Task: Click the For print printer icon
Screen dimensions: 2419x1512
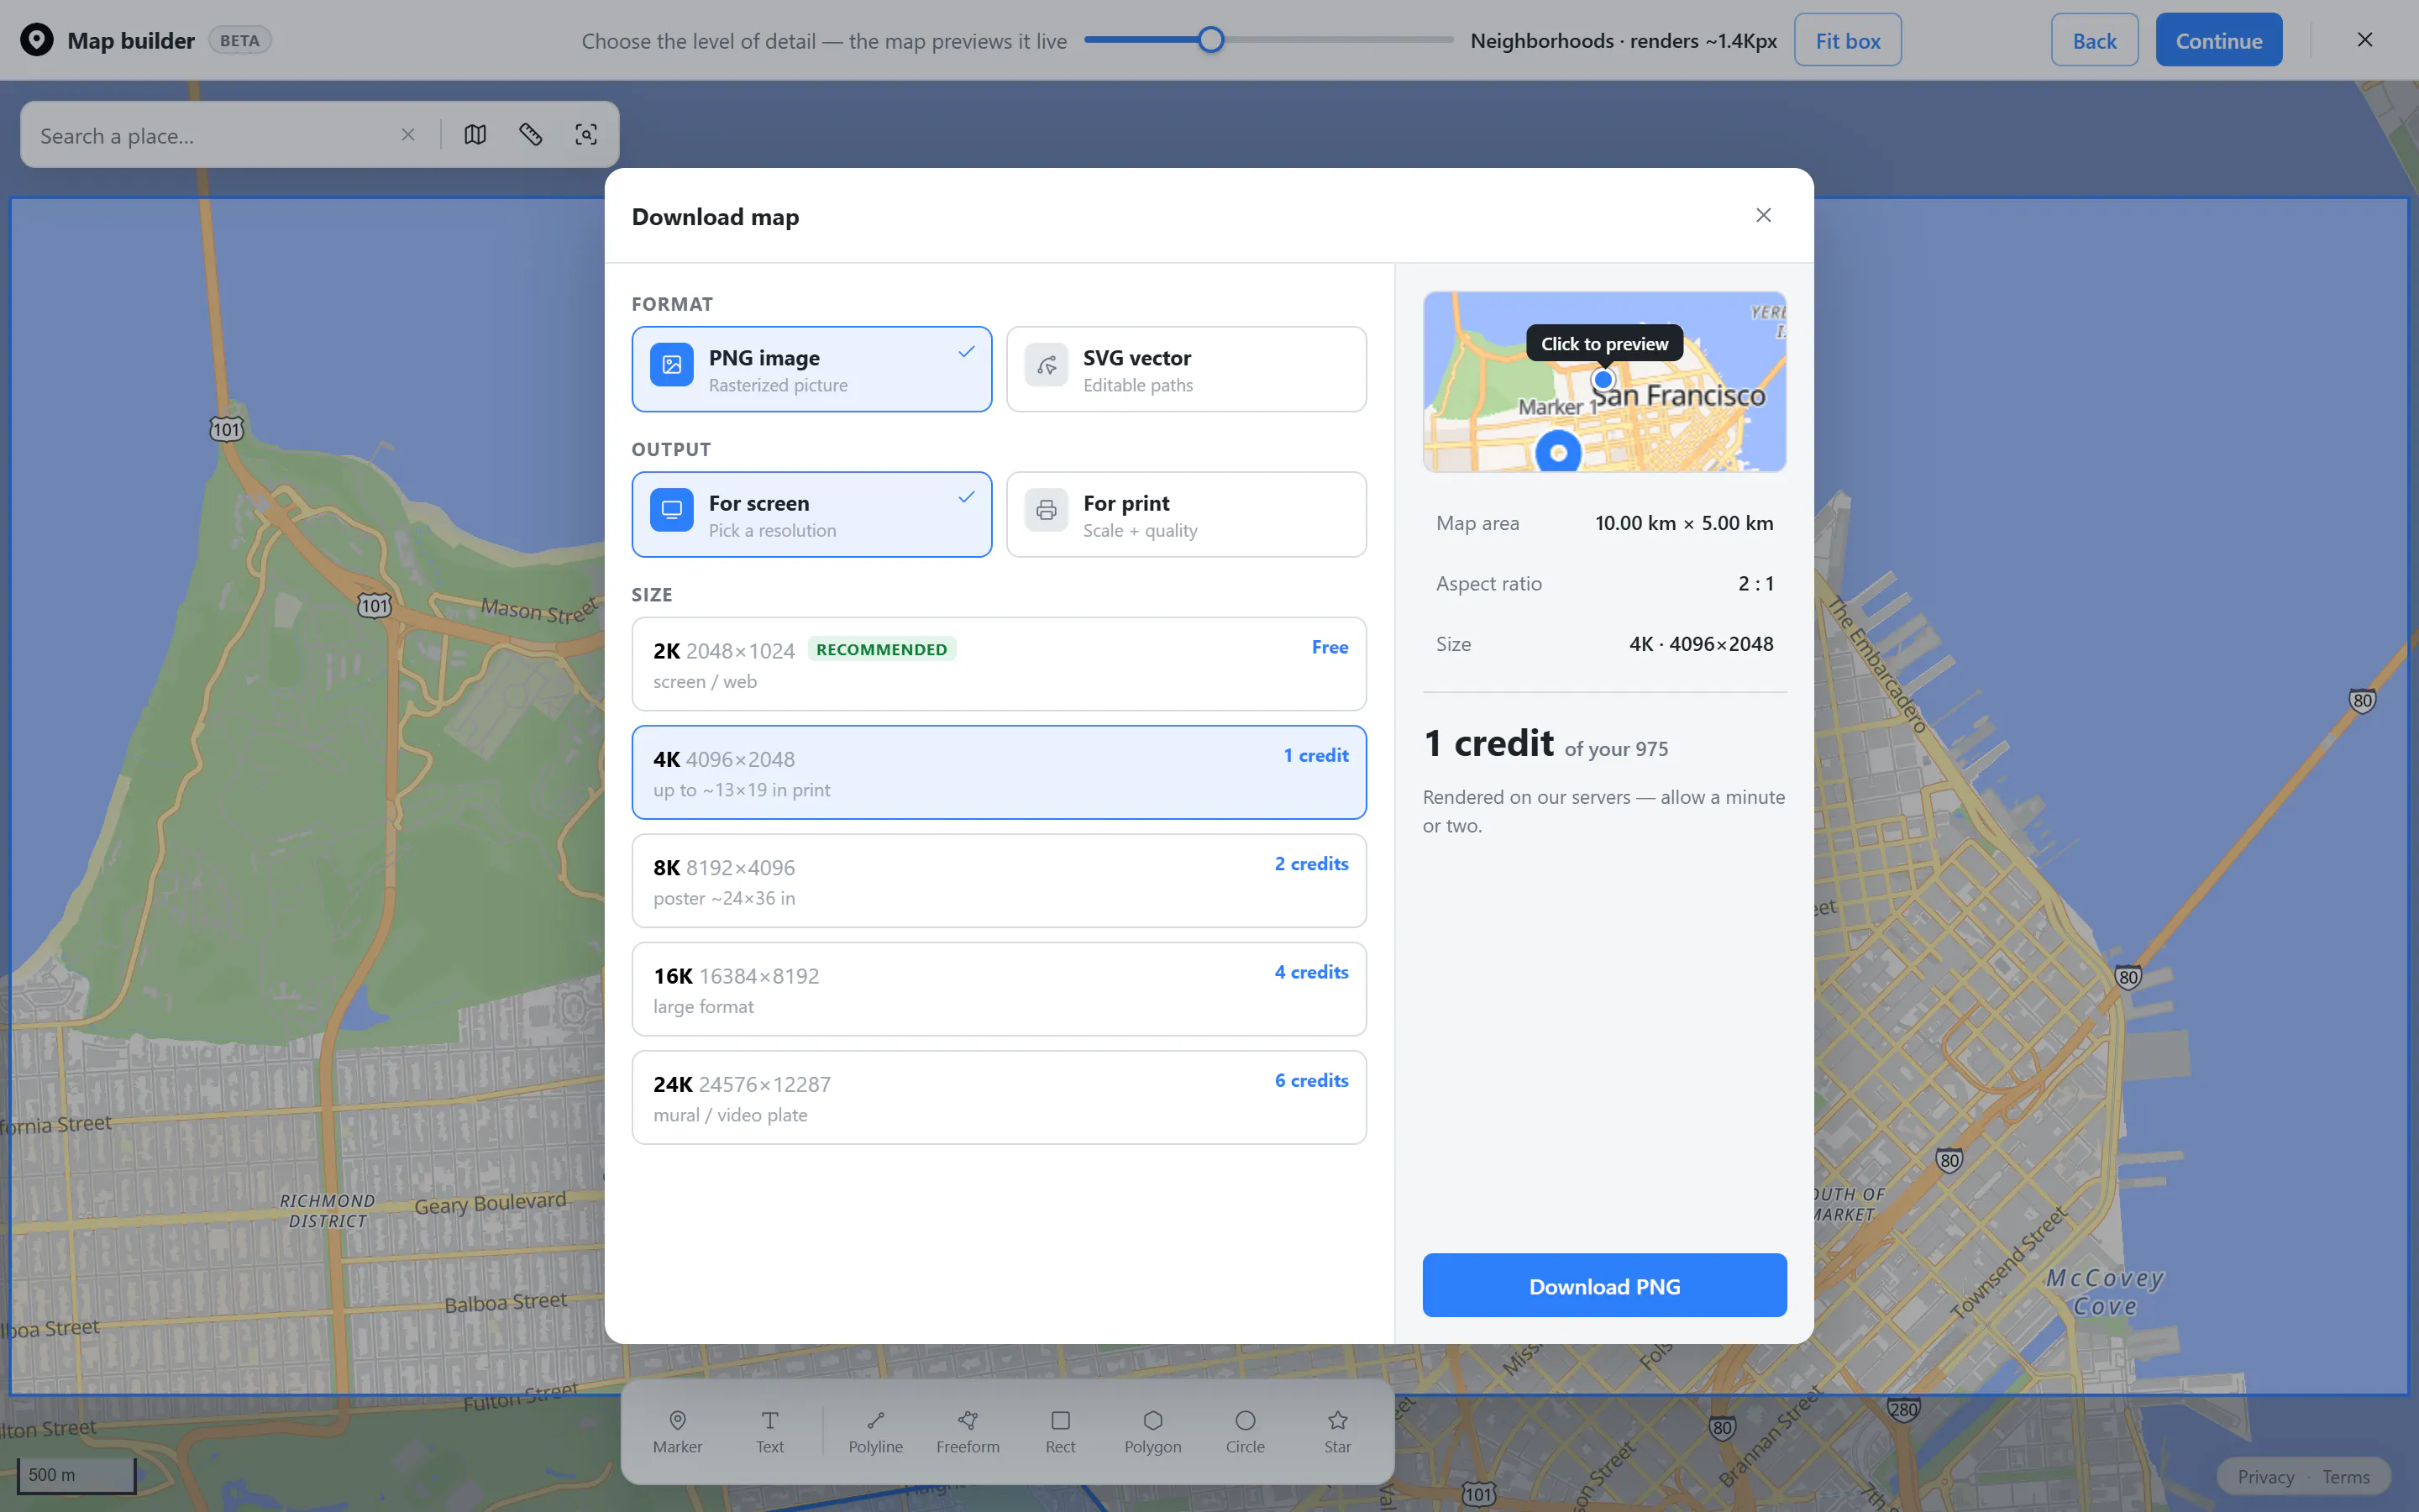Action: pyautogui.click(x=1047, y=510)
